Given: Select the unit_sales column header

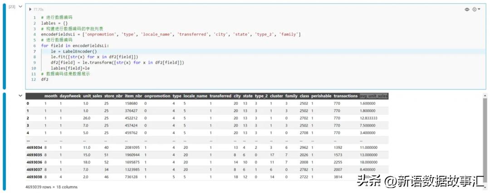Looking at the screenshot, I should click(93, 96).
